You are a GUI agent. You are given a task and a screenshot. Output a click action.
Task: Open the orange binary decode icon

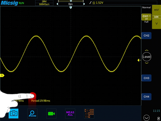point(89,113)
